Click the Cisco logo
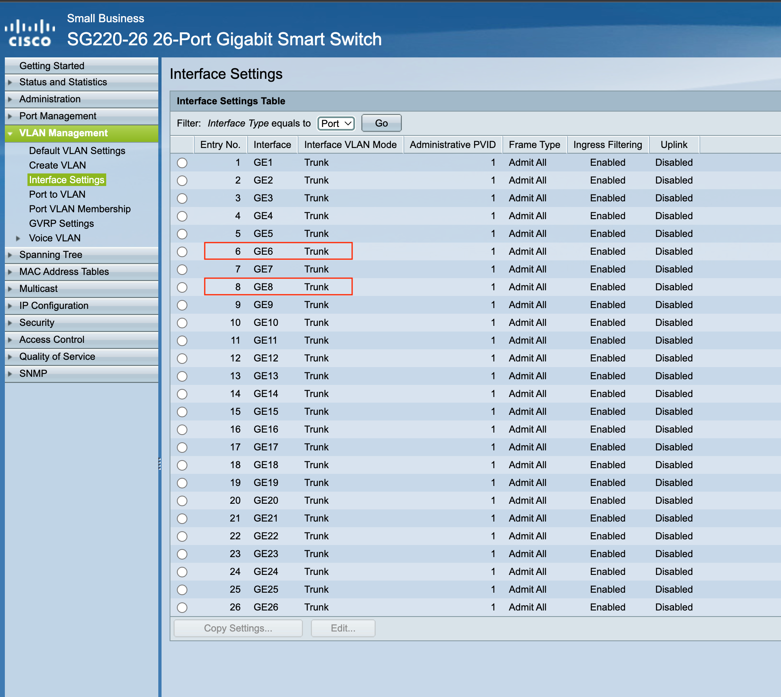The image size is (781, 697). coord(29,33)
